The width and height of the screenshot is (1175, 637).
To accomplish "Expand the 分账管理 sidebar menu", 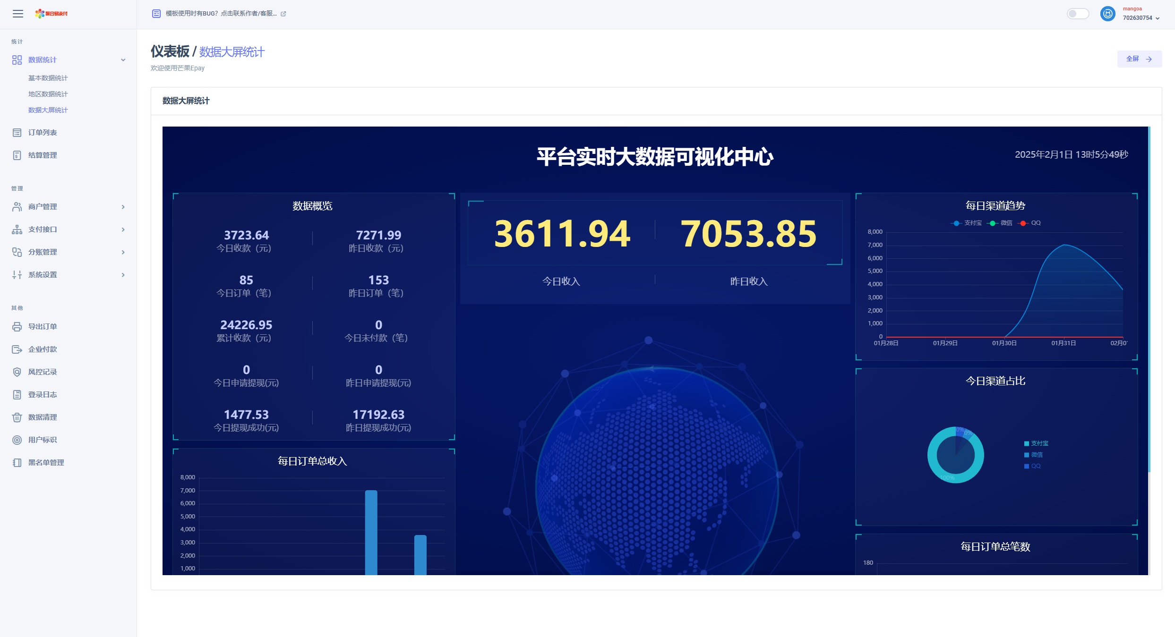I will pos(43,252).
